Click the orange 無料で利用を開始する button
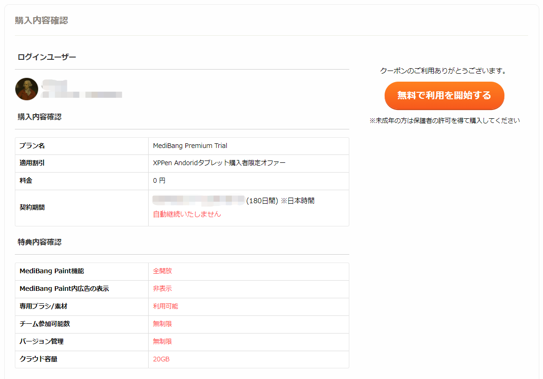 coord(445,96)
